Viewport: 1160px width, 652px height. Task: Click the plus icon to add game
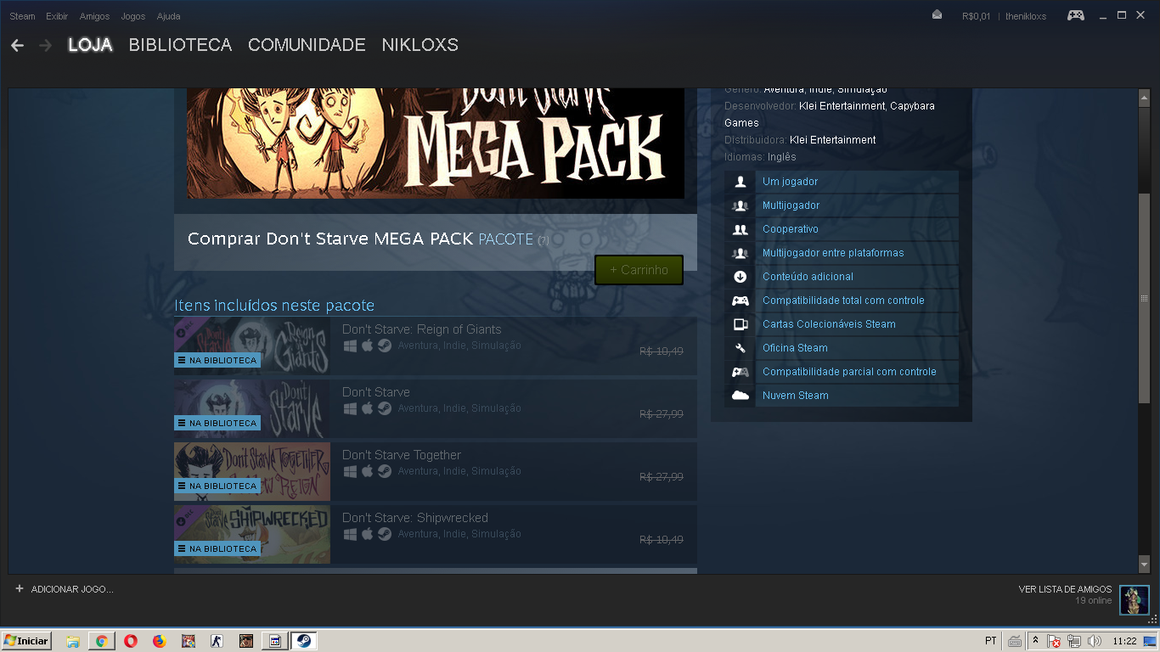(20, 588)
